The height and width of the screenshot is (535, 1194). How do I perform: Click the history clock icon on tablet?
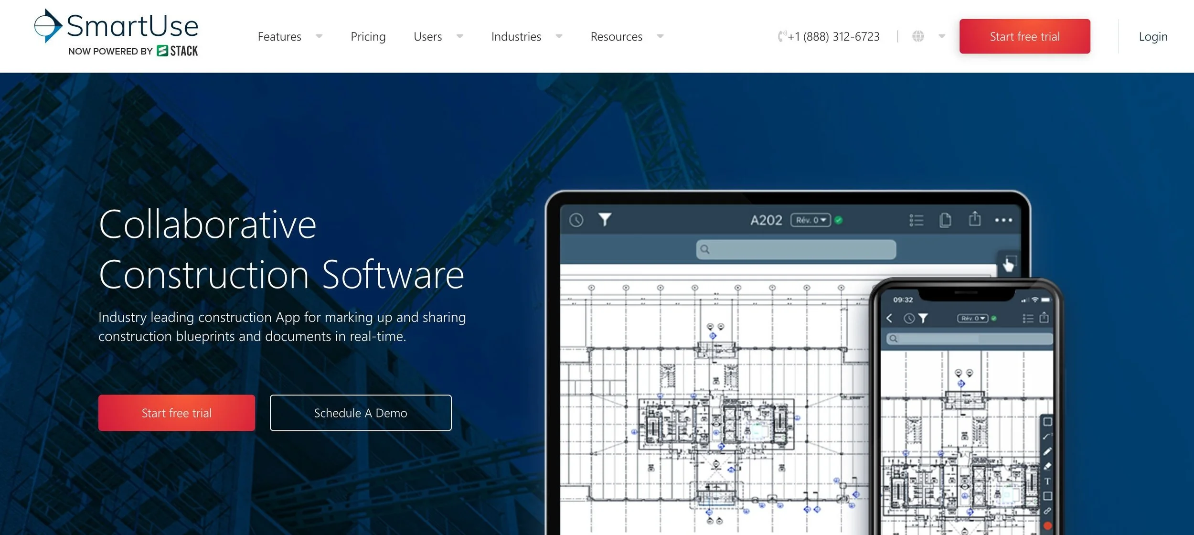pos(576,220)
